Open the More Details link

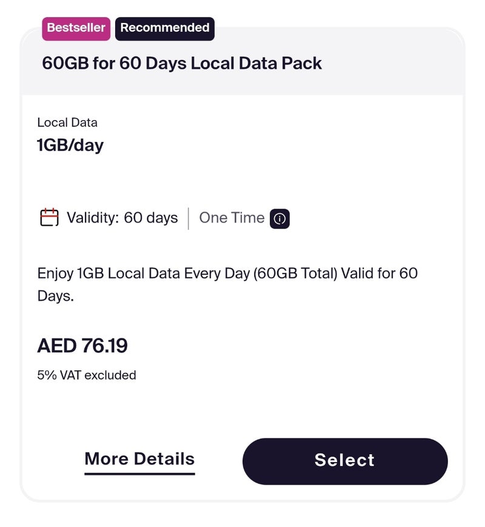tap(139, 458)
